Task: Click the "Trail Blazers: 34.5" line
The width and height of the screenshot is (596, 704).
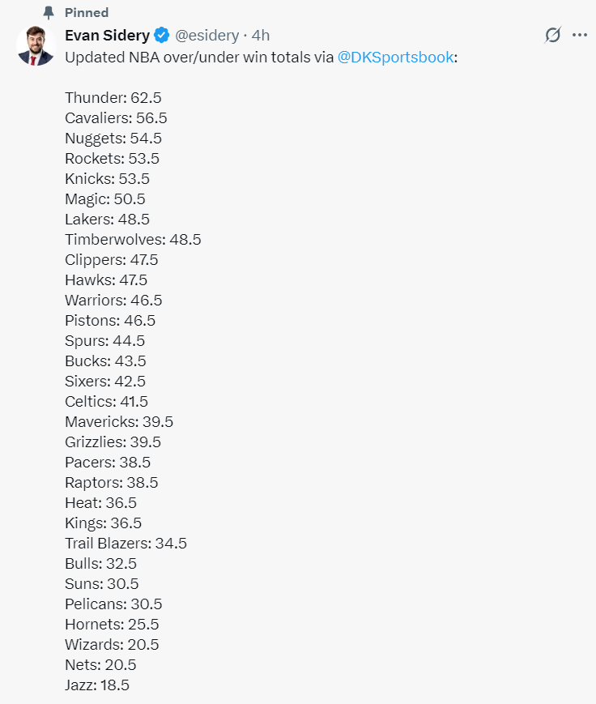Action: click(126, 543)
